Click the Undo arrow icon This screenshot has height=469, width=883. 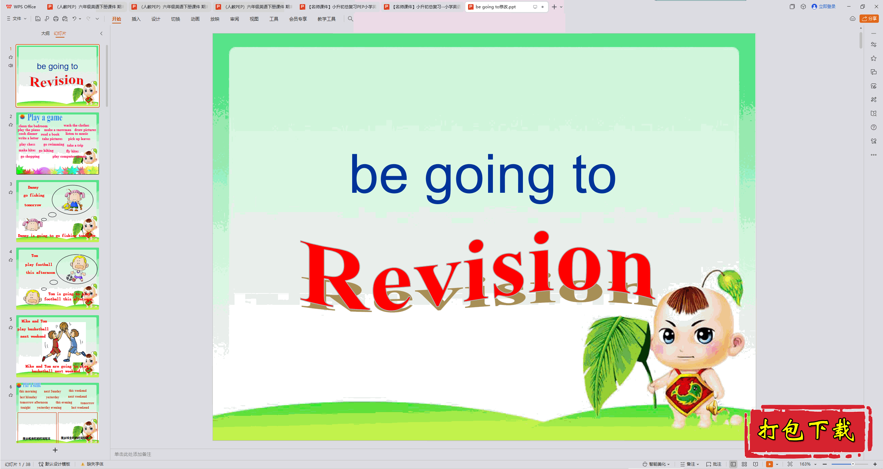click(x=74, y=19)
